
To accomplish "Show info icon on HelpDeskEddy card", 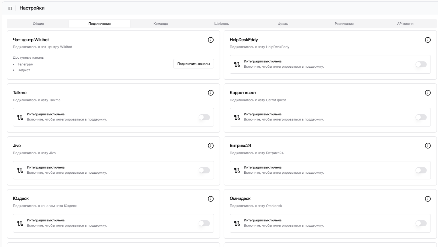I will click(x=428, y=40).
